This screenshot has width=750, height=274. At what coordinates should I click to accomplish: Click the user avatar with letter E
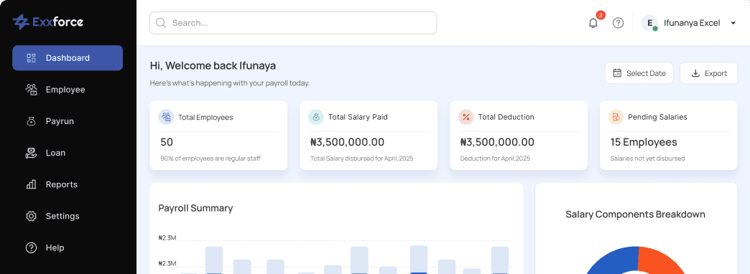[649, 23]
